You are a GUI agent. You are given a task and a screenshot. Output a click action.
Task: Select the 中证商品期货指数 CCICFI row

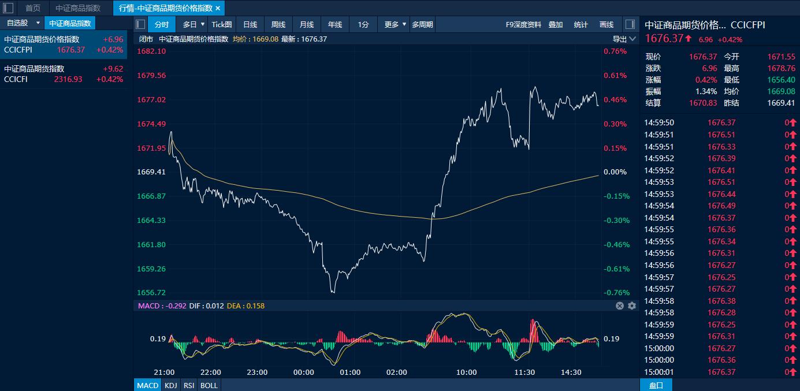[x=64, y=74]
